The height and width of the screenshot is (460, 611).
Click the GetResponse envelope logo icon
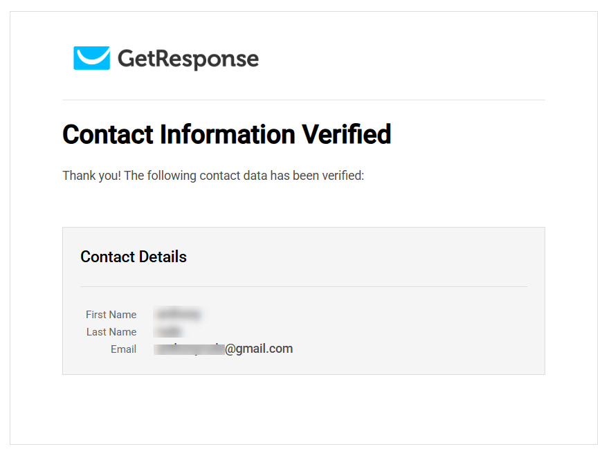tap(91, 58)
